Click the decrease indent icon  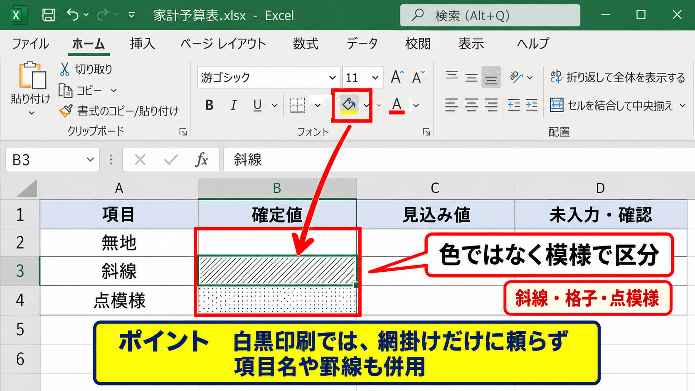click(x=514, y=105)
